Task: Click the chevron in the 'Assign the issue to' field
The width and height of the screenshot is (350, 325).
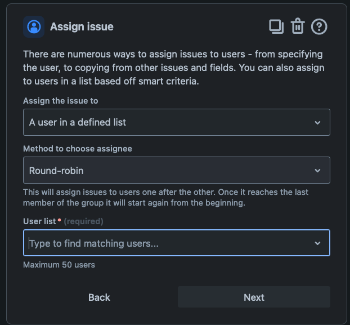Action: click(x=317, y=123)
